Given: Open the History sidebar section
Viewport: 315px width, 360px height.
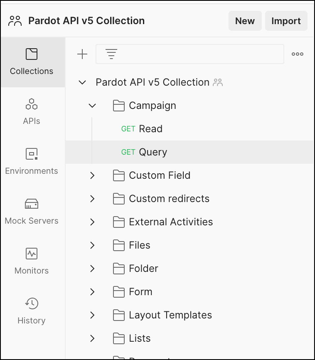Looking at the screenshot, I should tap(32, 311).
